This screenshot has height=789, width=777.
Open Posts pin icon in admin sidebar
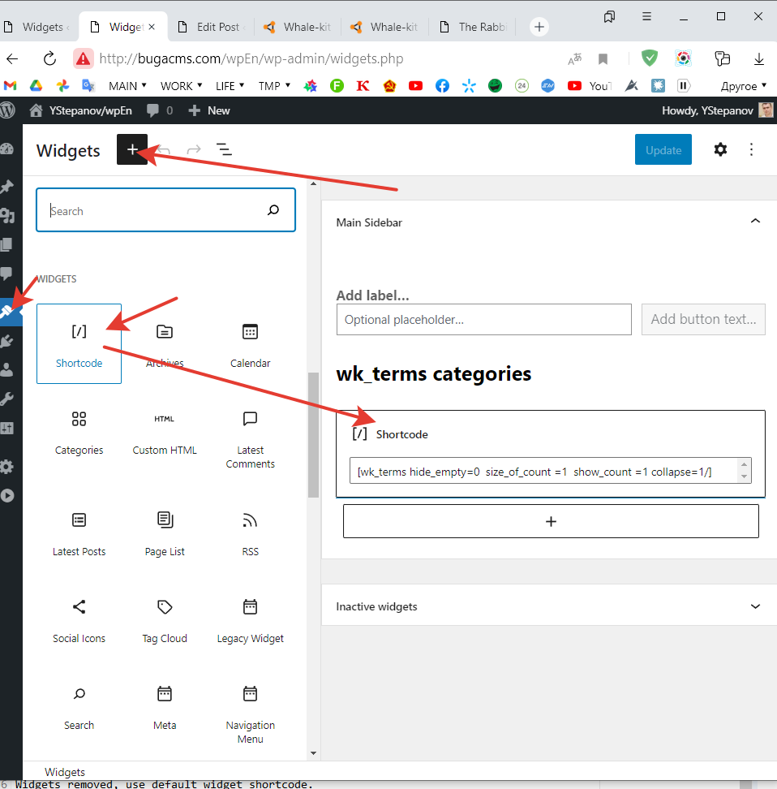pos(7,187)
